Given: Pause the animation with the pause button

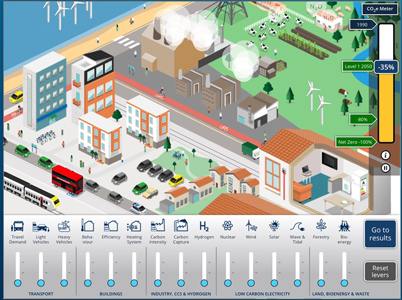Looking at the screenshot, I should (385, 168).
